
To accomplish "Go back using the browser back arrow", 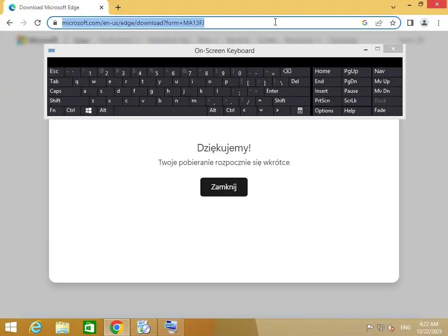I will pos(10,23).
